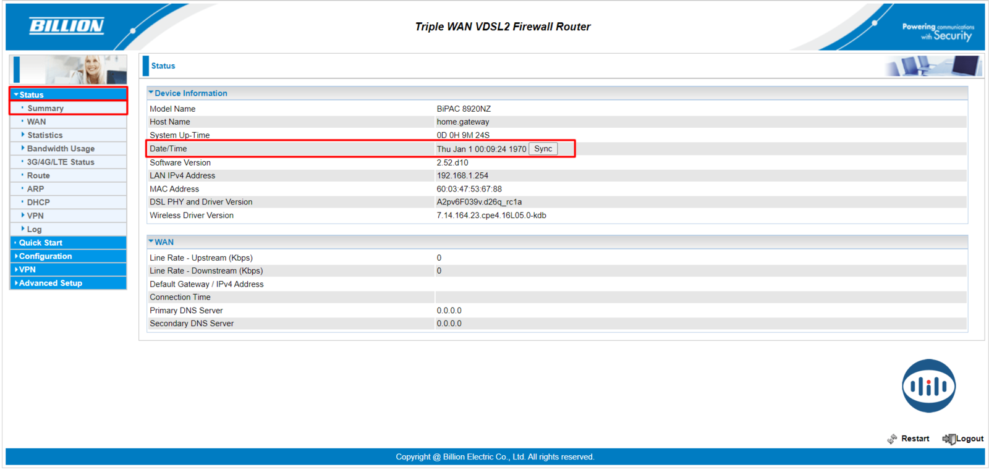Click the Logout door icon
The width and height of the screenshot is (989, 470).
point(948,439)
